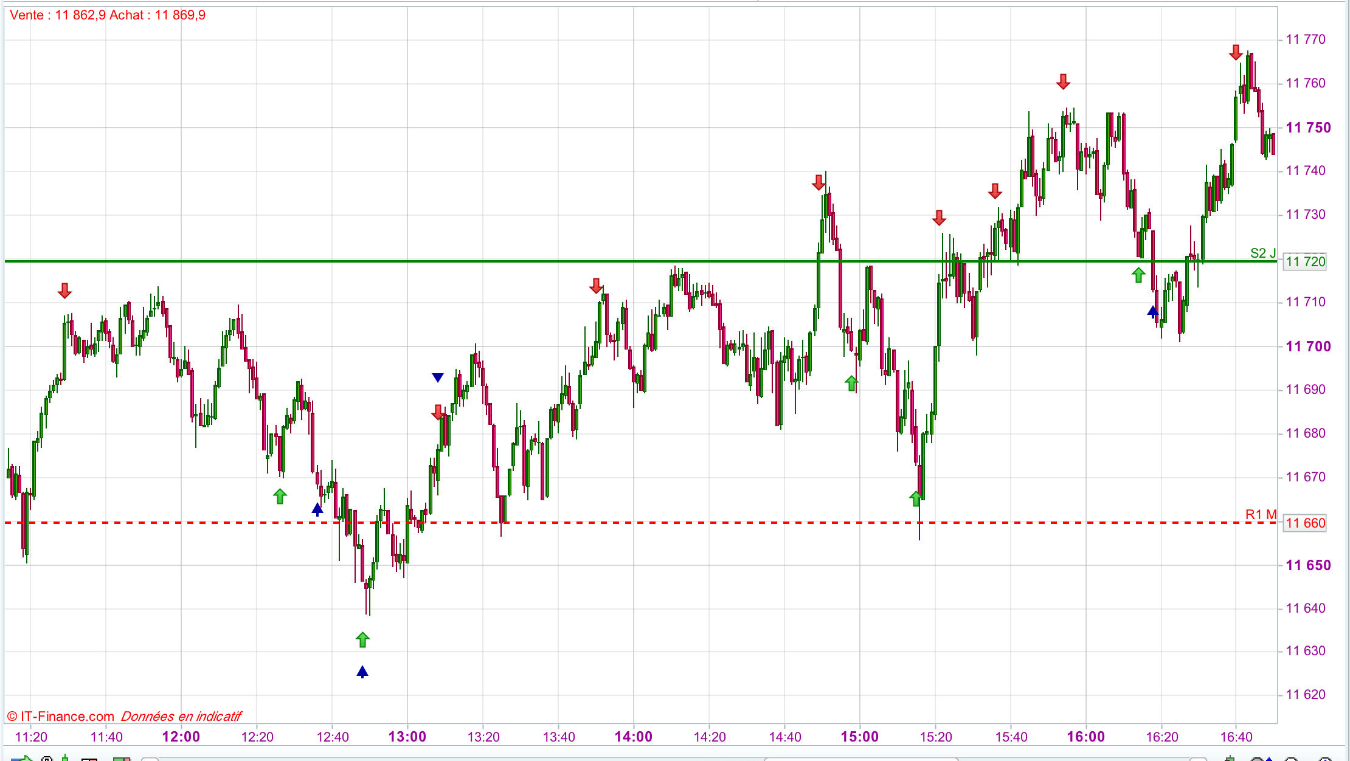Click the horizontal scrollbar thumb below the chart

coord(860,759)
